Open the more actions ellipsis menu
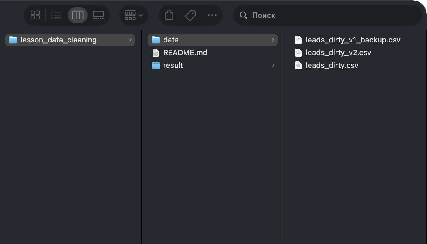The height and width of the screenshot is (244, 427). [x=212, y=15]
